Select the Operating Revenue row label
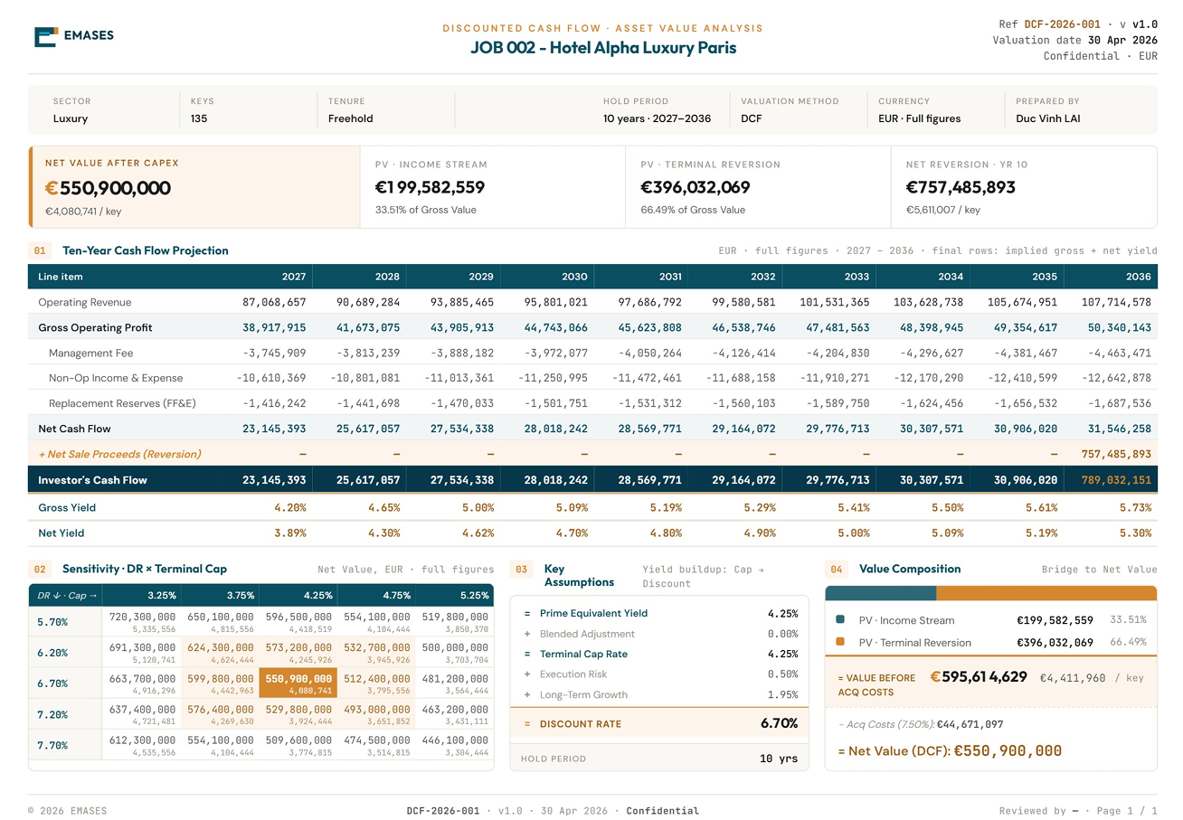1183x820 pixels. (x=85, y=302)
